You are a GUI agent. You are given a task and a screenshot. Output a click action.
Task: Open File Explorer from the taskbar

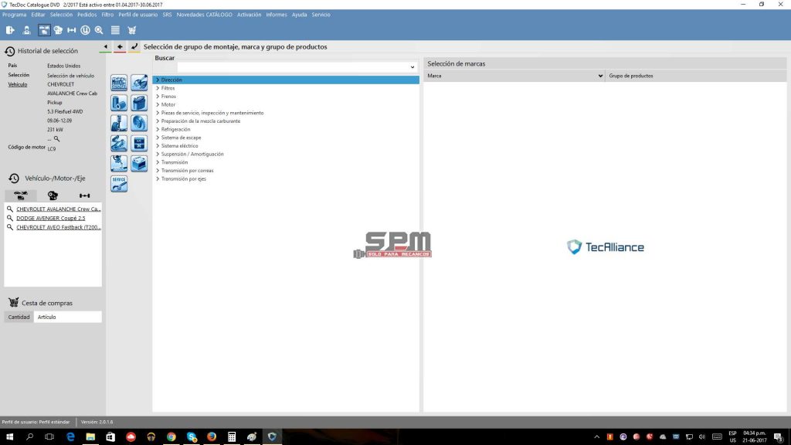pyautogui.click(x=90, y=437)
